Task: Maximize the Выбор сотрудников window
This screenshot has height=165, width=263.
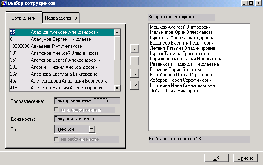Action: pyautogui.click(x=251, y=3)
